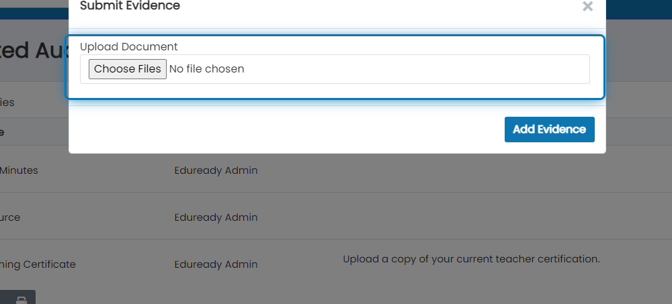Close the Submit Evidence dialog
Image resolution: width=672 pixels, height=304 pixels.
point(587,7)
